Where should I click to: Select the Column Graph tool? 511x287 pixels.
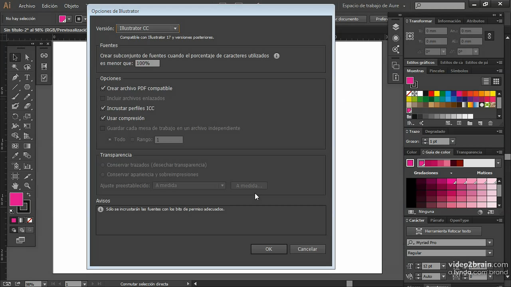coord(27,166)
